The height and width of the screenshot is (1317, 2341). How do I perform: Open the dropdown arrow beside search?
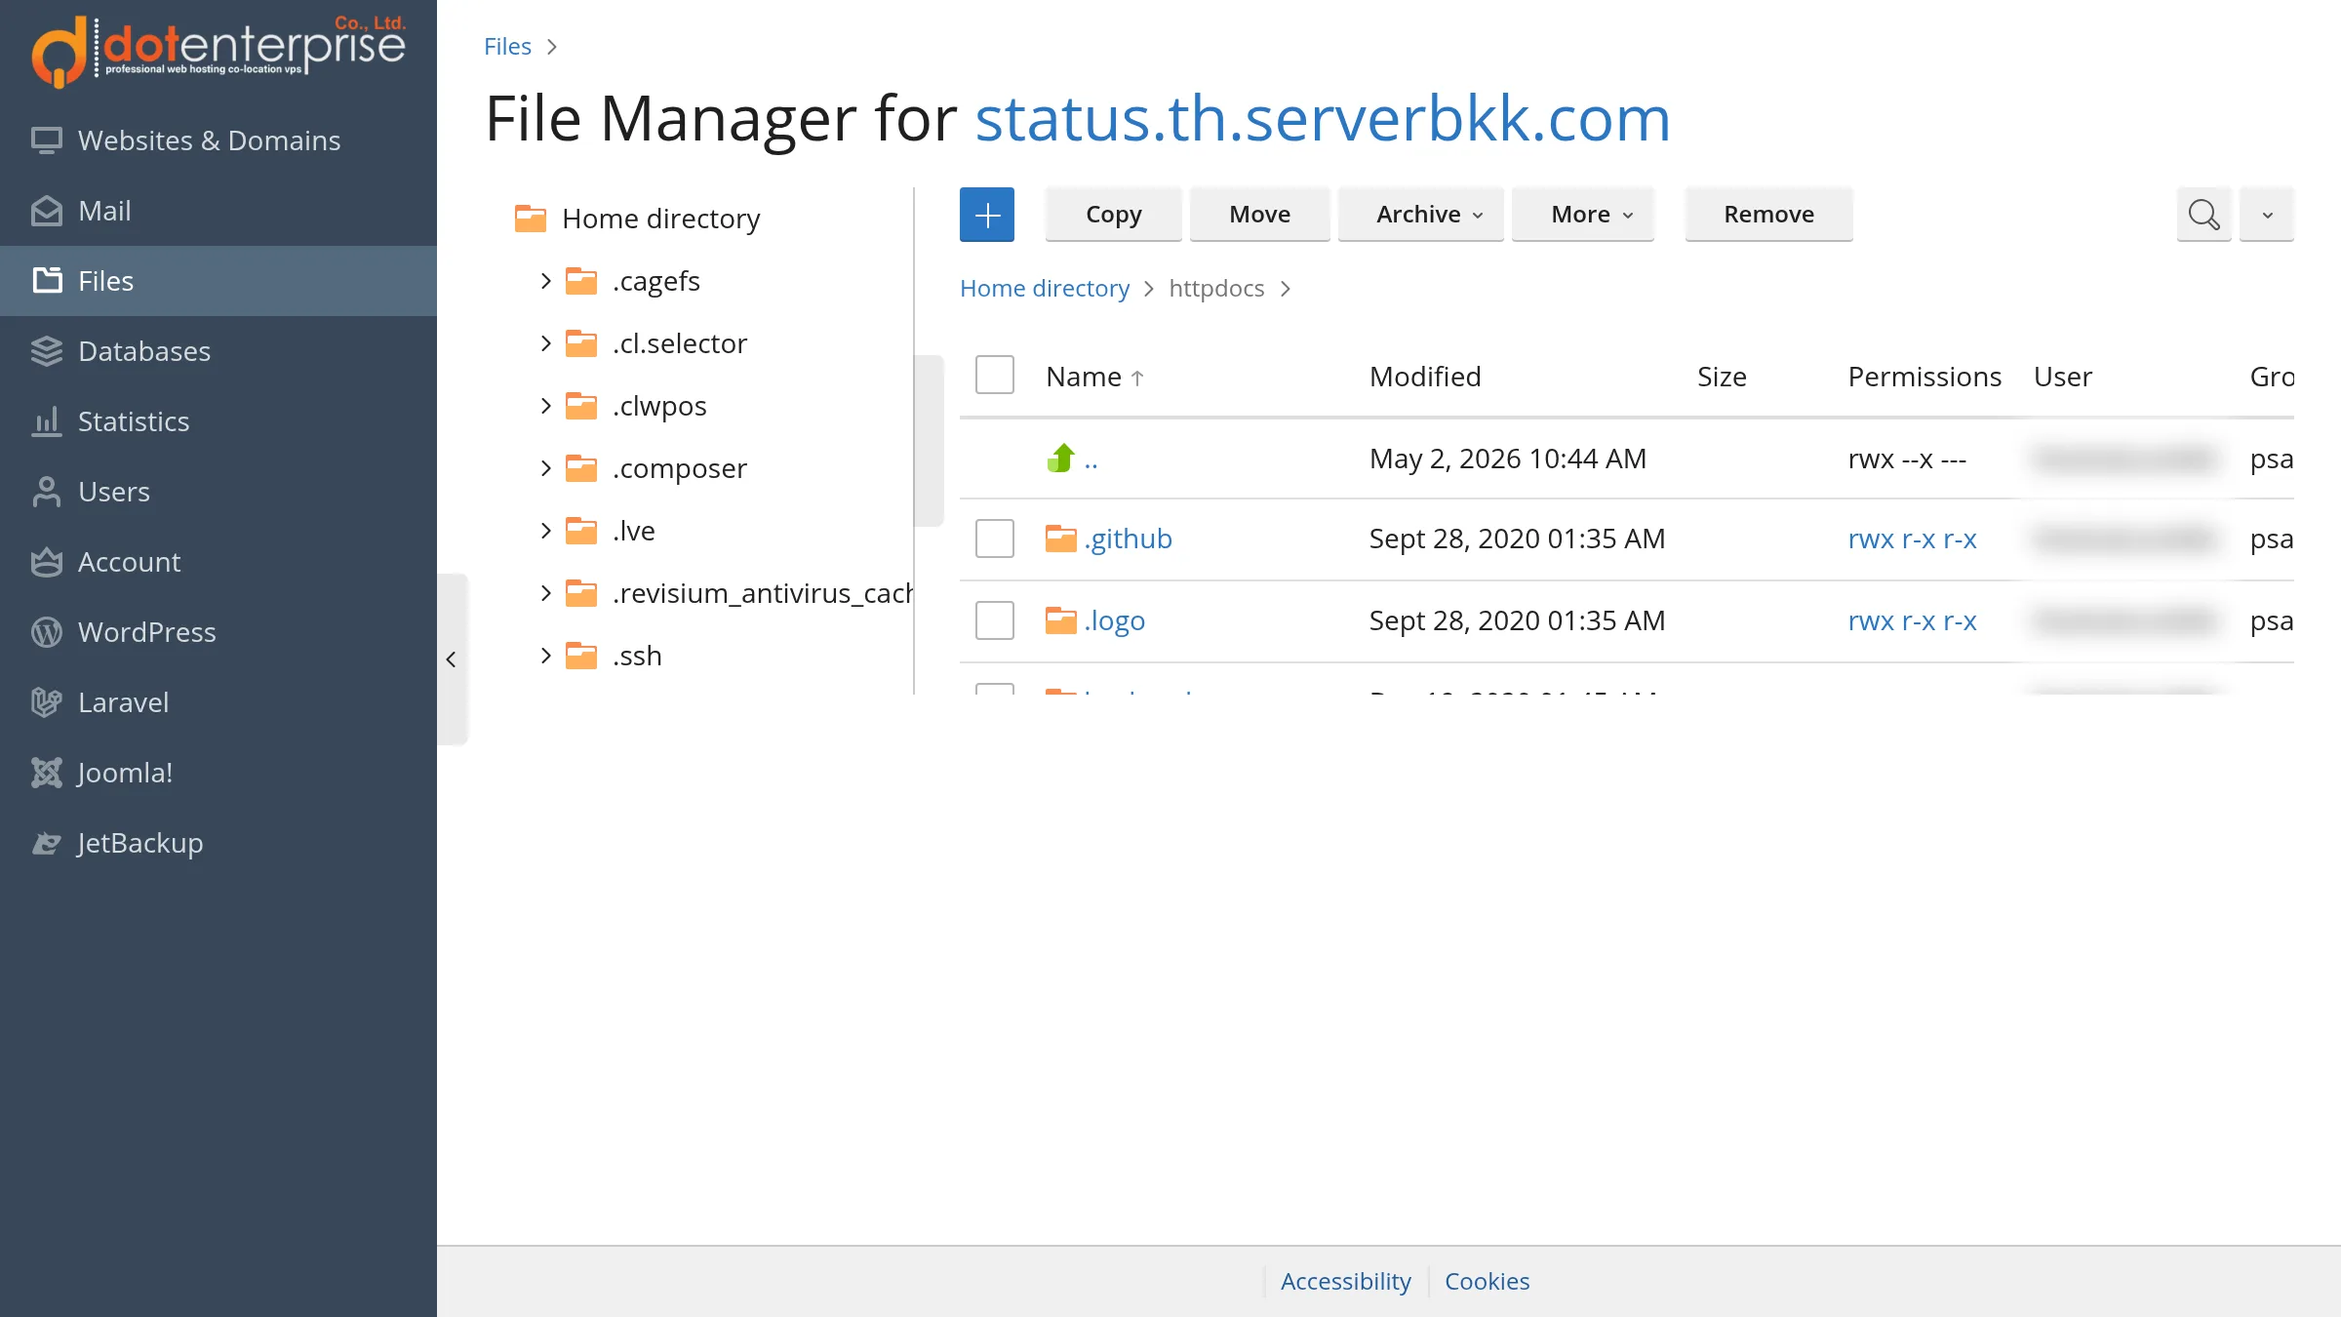(2267, 215)
